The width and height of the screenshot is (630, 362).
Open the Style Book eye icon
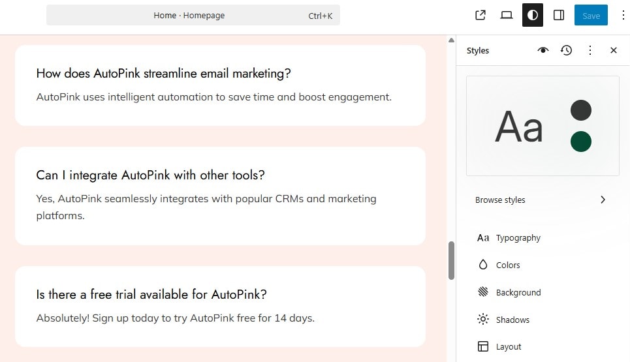coord(543,50)
